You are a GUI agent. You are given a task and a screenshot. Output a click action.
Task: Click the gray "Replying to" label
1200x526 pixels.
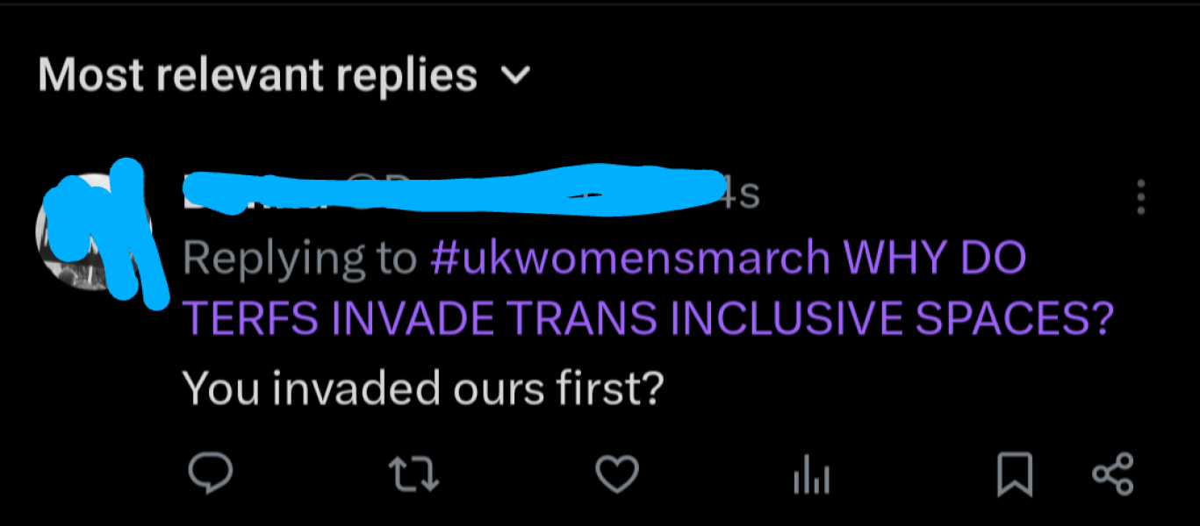[x=299, y=259]
